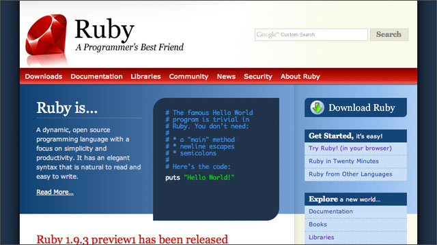Screen dimensions: 437x245
Task: Open the Security navigation item
Action: tap(258, 77)
